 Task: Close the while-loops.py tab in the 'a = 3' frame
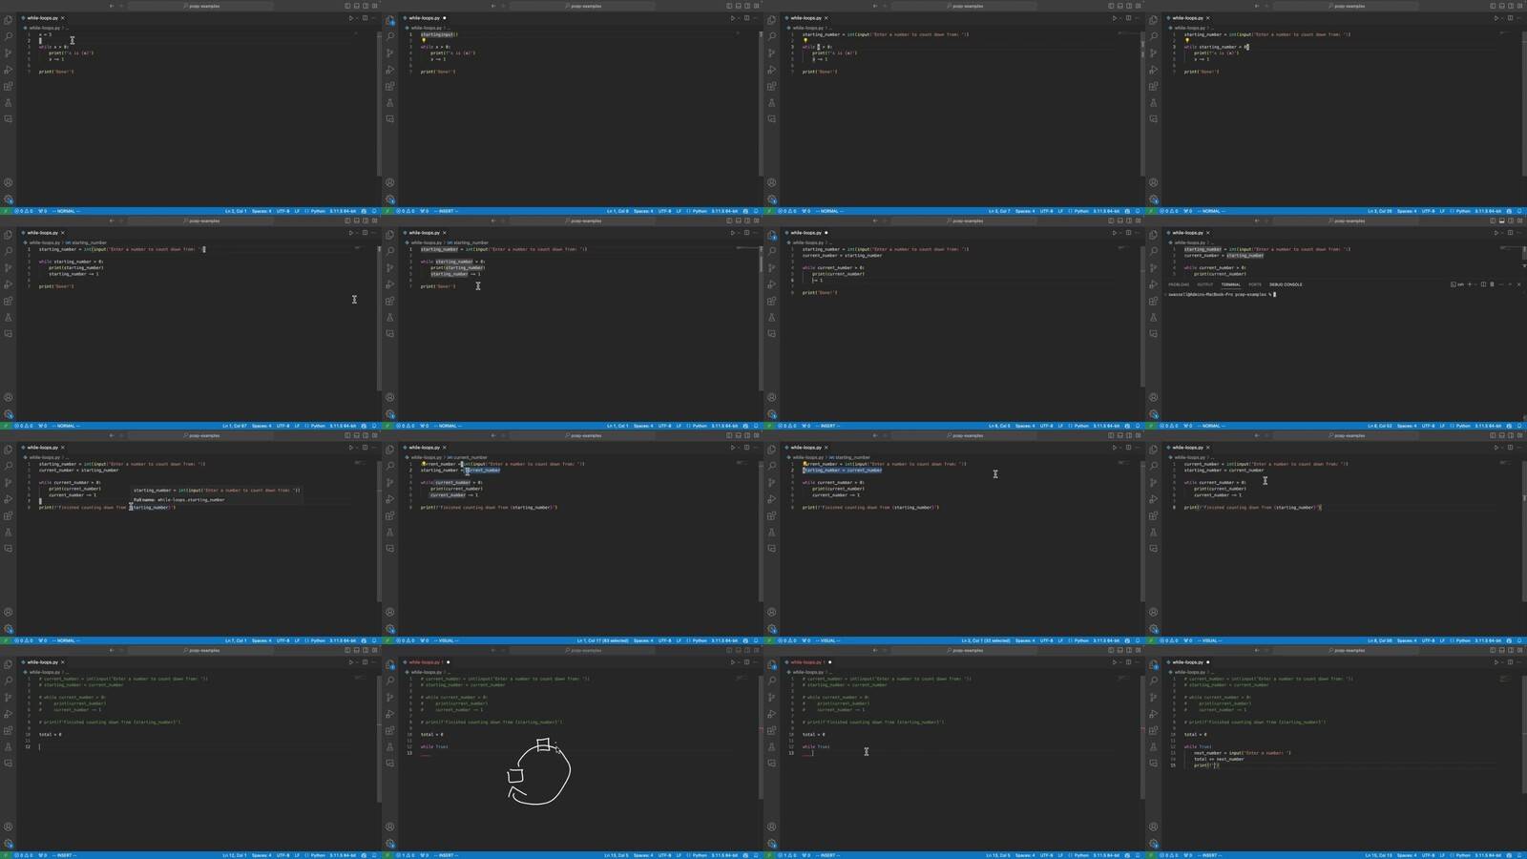point(63,18)
